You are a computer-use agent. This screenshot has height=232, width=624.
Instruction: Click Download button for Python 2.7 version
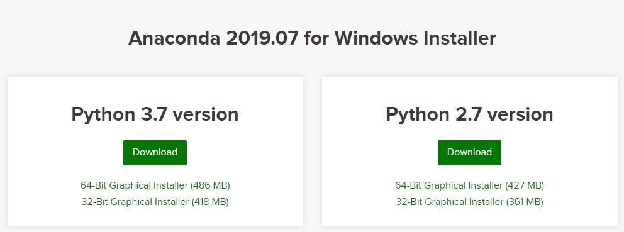[469, 152]
